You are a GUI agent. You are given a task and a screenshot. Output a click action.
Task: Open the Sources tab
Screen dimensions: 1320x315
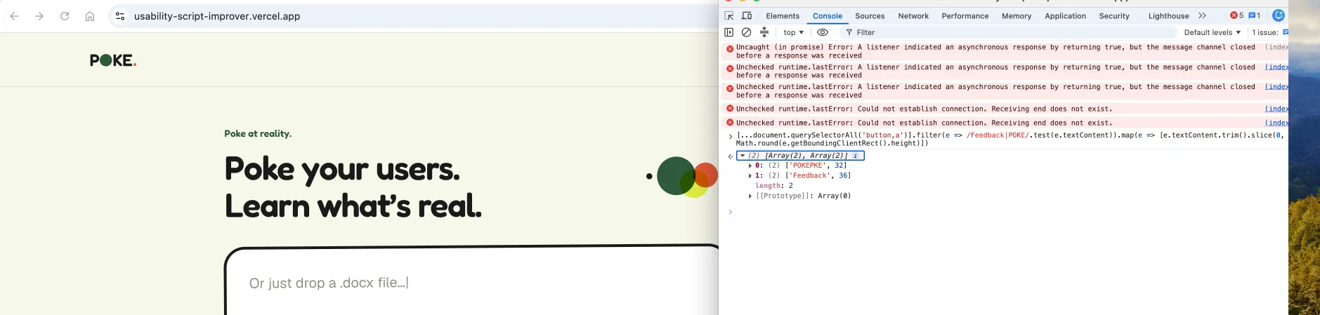click(x=870, y=15)
